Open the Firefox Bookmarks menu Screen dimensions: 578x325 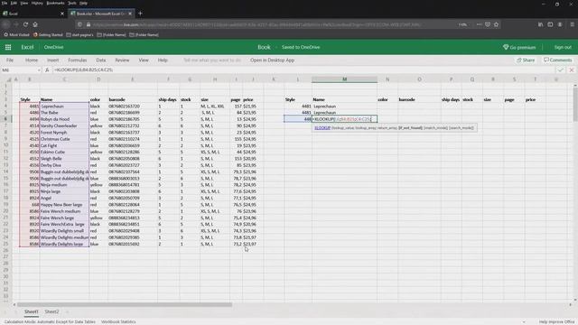pyautogui.click(x=56, y=3)
